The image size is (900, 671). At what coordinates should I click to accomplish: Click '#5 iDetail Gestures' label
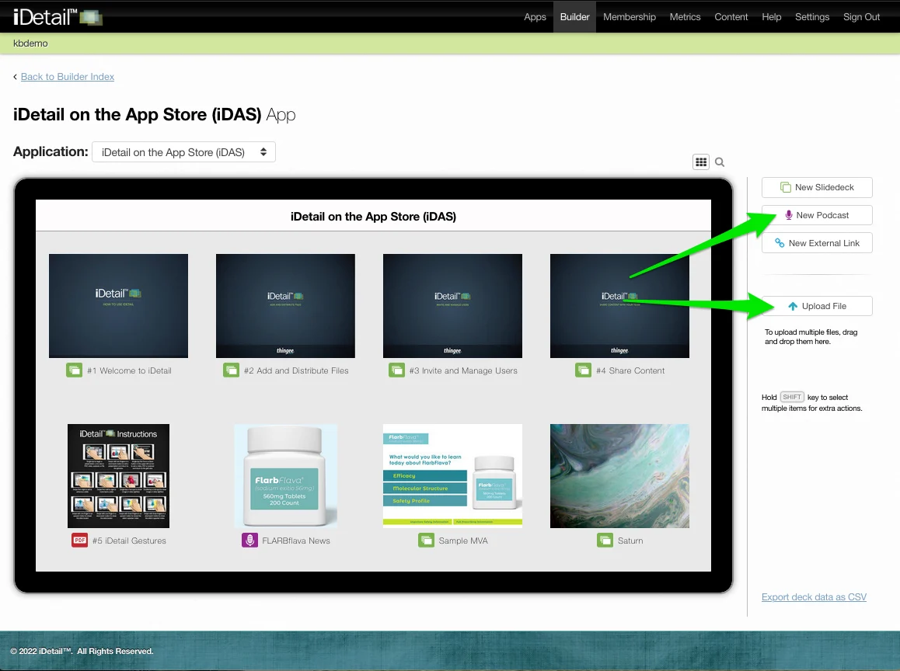[x=129, y=541]
